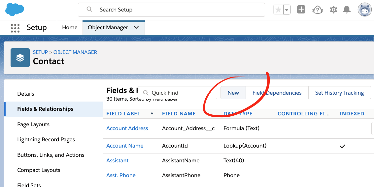Open the App Launcher dots icon
374x187 pixels.
pos(15,28)
